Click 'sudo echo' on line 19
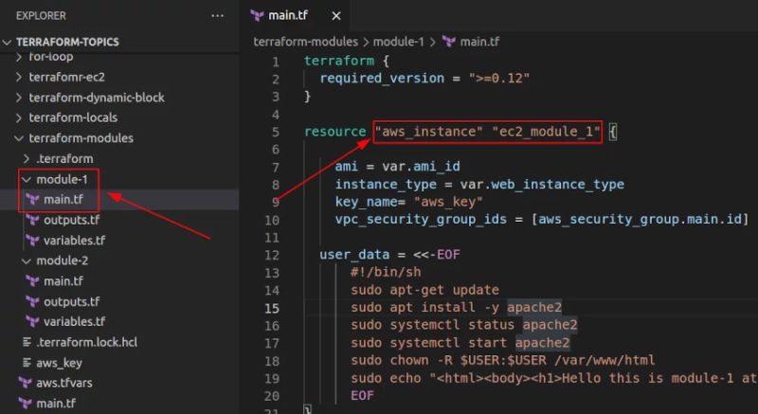The width and height of the screenshot is (758, 414). pos(386,378)
